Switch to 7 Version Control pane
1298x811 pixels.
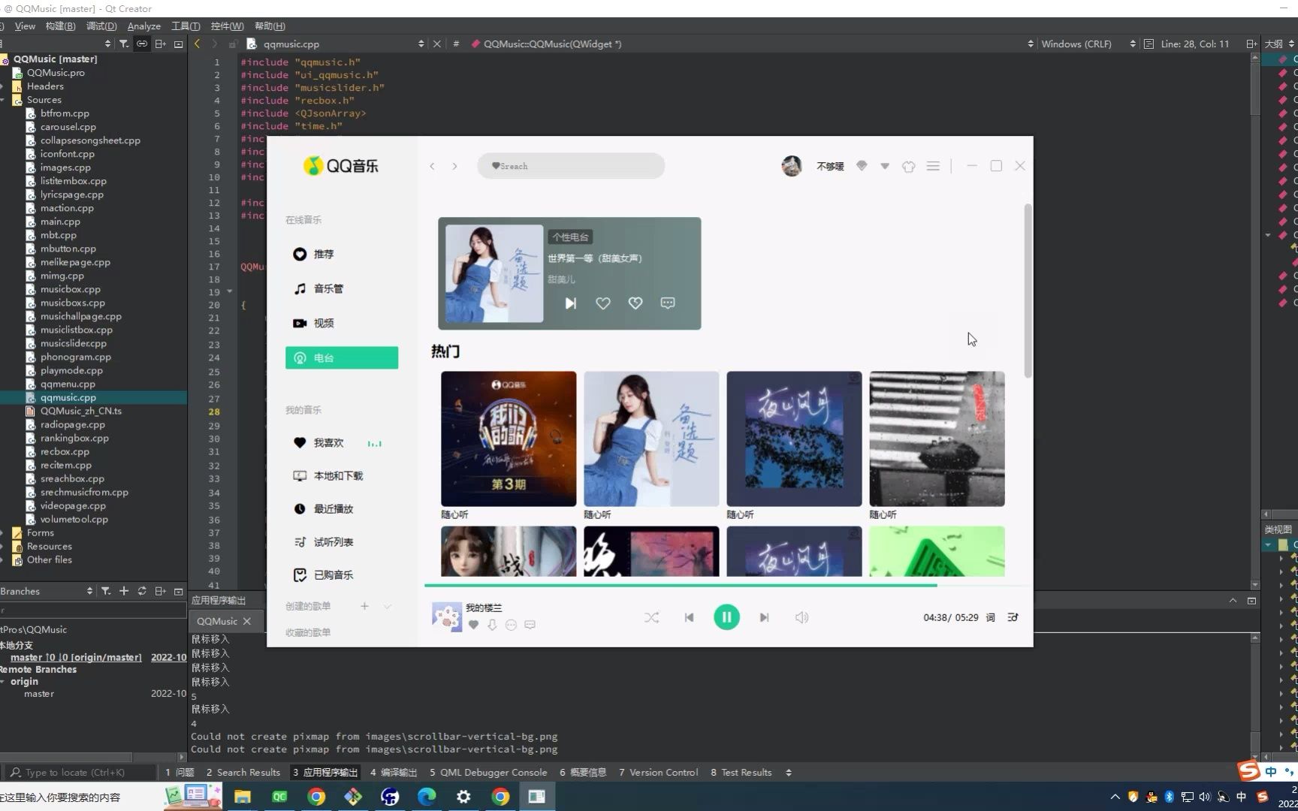click(x=658, y=772)
